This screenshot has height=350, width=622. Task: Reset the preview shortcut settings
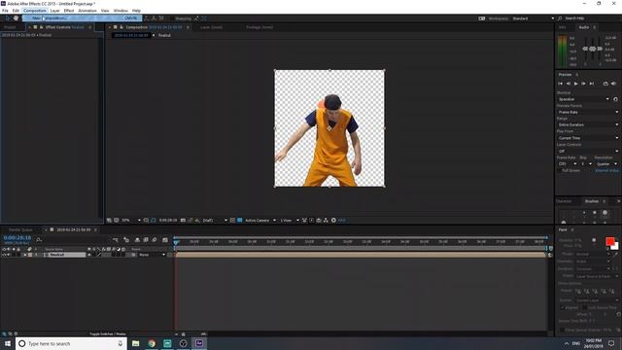click(x=615, y=99)
